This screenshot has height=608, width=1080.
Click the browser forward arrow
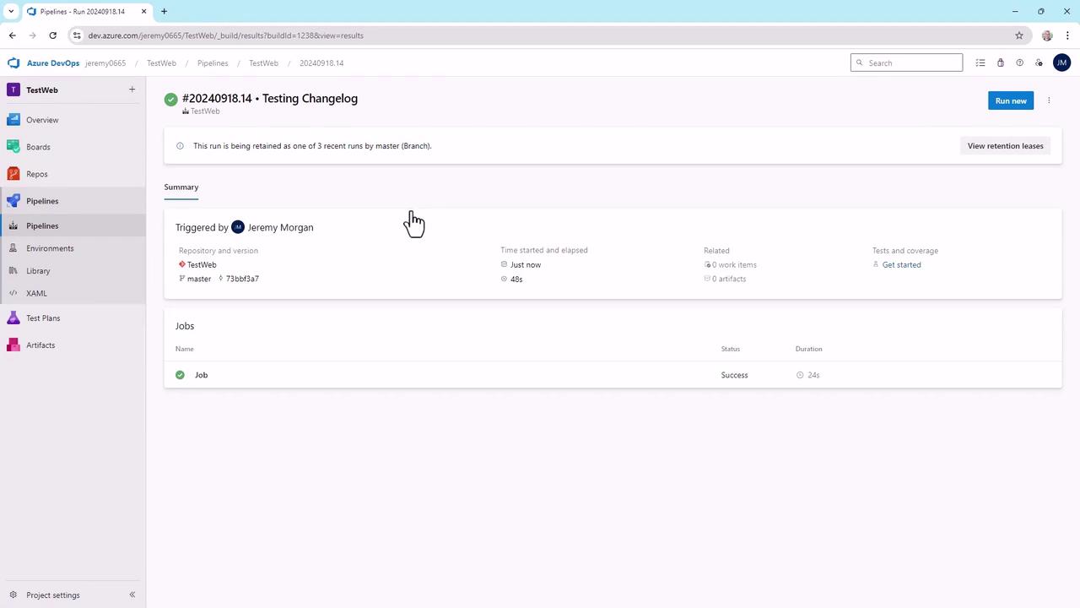[x=32, y=35]
